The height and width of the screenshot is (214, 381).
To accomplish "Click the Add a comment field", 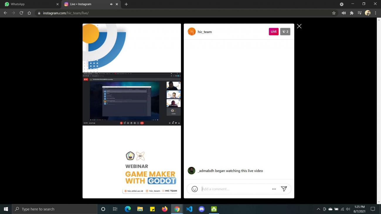I will (x=234, y=189).
